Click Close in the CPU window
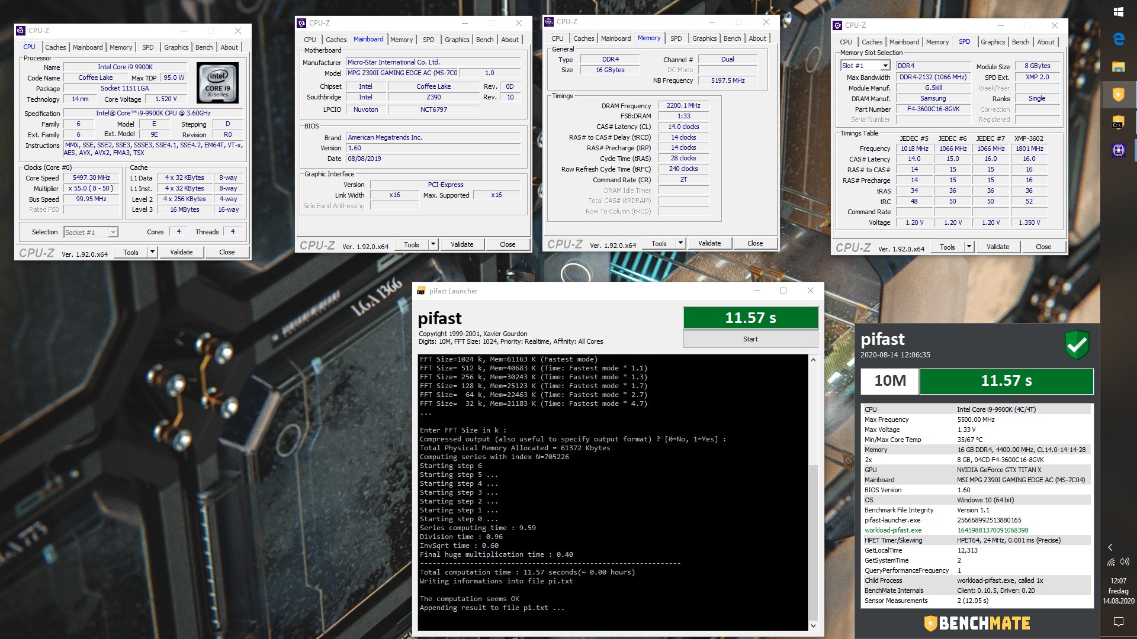 227,252
